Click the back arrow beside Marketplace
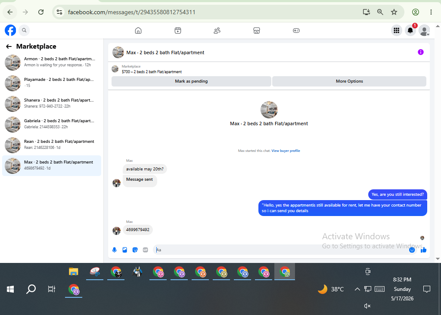 9,46
